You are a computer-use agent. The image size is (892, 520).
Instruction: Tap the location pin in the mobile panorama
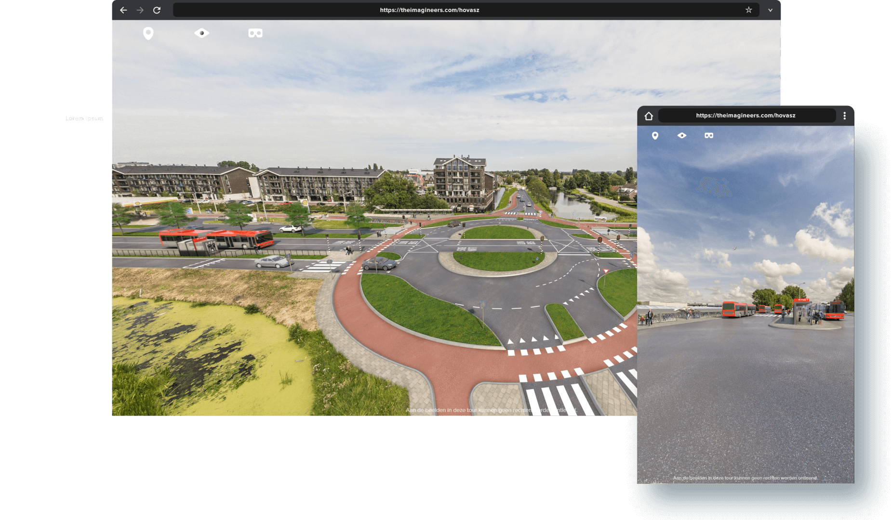pyautogui.click(x=655, y=136)
